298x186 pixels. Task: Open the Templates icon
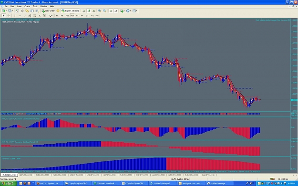134,11
